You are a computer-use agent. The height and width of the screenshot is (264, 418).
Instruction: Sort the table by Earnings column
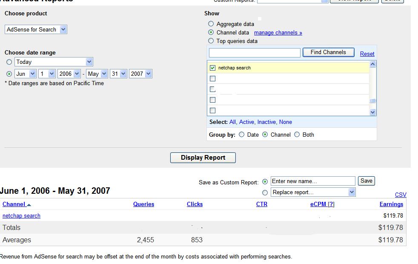(x=391, y=204)
